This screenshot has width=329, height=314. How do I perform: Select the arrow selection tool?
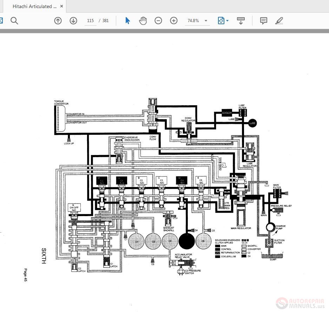point(127,21)
